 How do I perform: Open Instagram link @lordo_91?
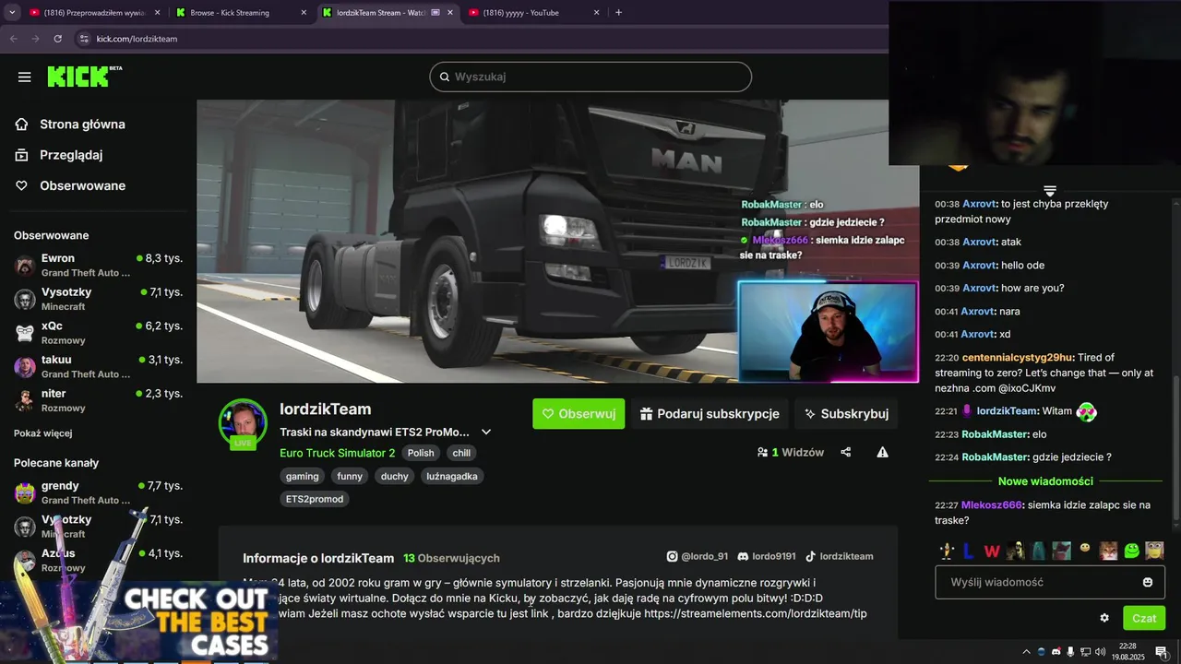coord(697,557)
